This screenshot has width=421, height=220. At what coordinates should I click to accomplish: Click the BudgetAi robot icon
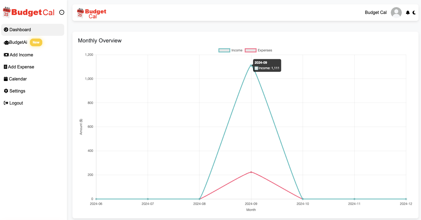[x=6, y=42]
